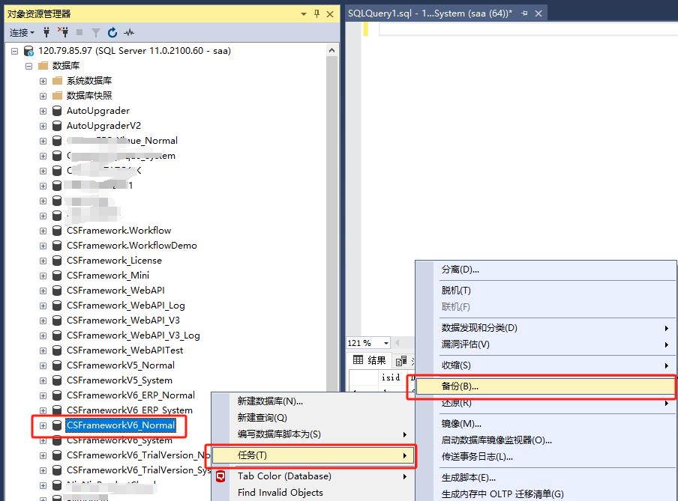Select the CSFramework_WebAPI database
This screenshot has width=678, height=501.
point(115,291)
